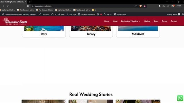Click the Real Wedding Stories heading
The width and height of the screenshot is (184, 103).
coord(91,94)
